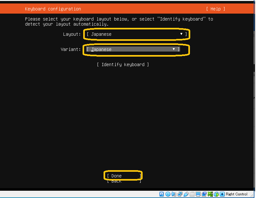Click the display settings monitor icon

tap(198, 194)
